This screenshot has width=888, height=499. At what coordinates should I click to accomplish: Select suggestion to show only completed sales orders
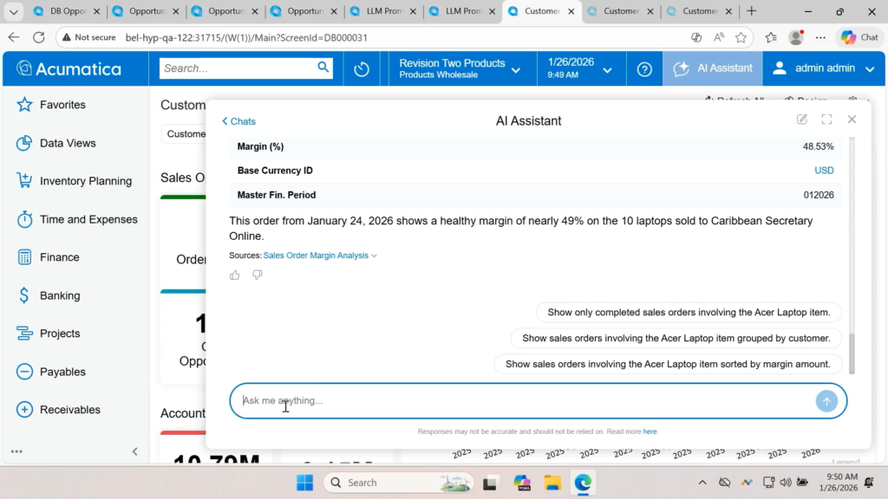point(689,313)
